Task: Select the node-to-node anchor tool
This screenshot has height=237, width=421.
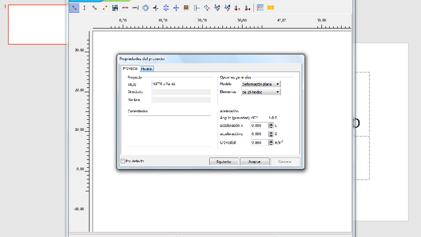Action: point(125,8)
